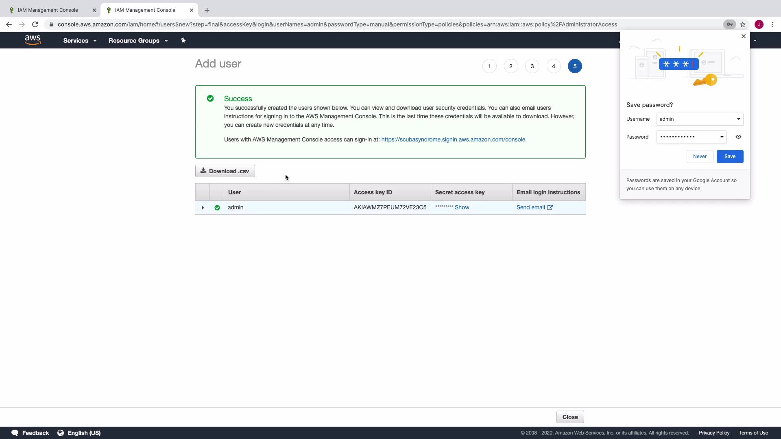Image resolution: width=781 pixels, height=439 pixels.
Task: Open Chrome three-dot menu
Action: [x=772, y=24]
